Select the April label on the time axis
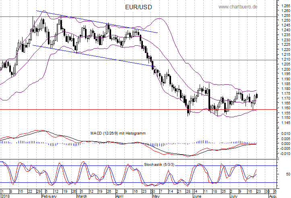The image size is (291, 198). [120, 196]
